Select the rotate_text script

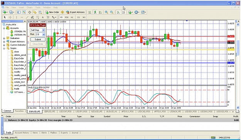click(19, 82)
